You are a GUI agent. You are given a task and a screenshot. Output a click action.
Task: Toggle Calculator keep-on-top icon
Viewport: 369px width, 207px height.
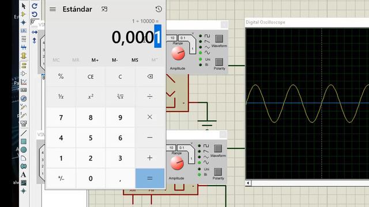click(x=104, y=9)
